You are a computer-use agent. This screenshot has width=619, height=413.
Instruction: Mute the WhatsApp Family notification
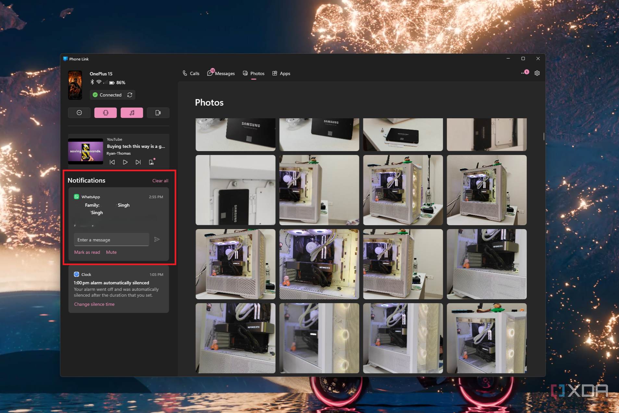111,252
